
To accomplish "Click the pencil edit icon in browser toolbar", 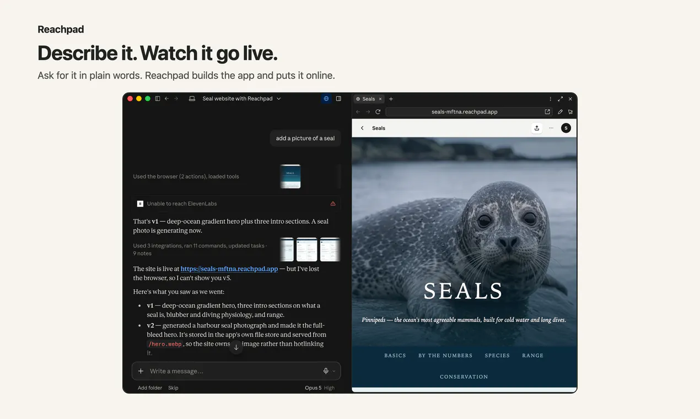I will tap(561, 111).
